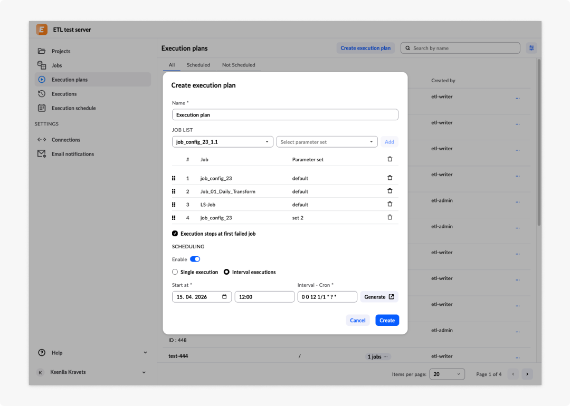
Task: Click the Add job button
Action: coord(389,142)
